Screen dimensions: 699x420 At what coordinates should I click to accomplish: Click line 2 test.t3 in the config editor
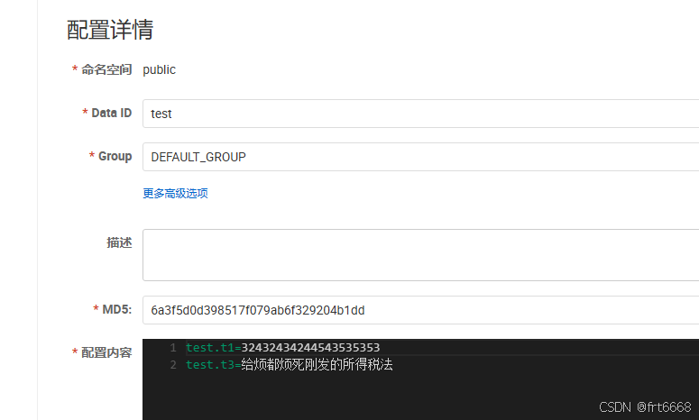point(290,365)
